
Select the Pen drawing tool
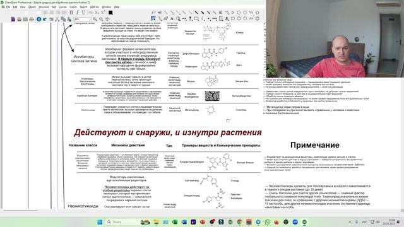(178, 18)
